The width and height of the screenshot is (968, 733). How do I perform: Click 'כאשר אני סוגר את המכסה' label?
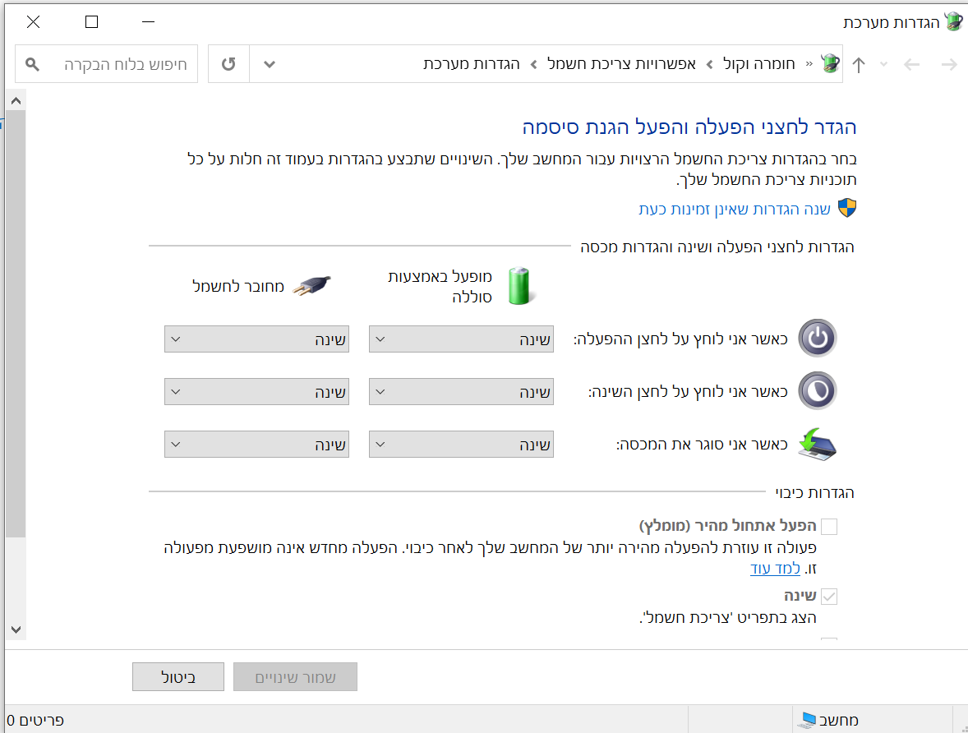tap(703, 444)
